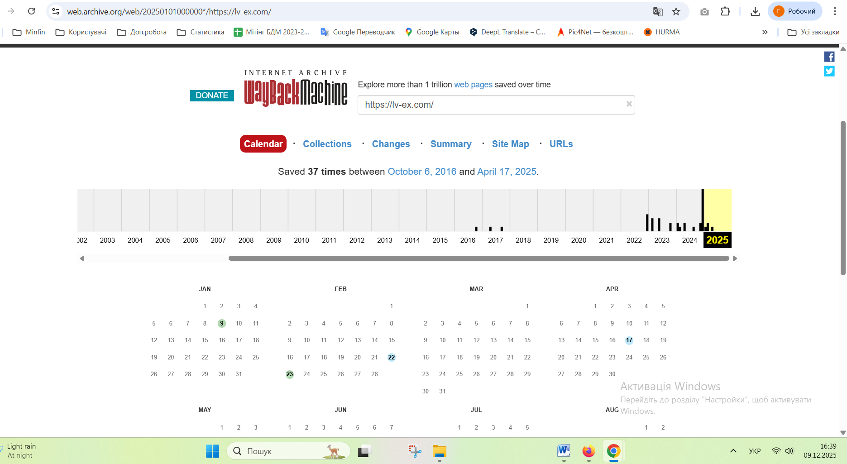
Task: Open browser Downloads icon
Action: pos(755,11)
